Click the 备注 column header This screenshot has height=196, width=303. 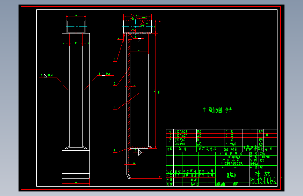click(x=269, y=149)
